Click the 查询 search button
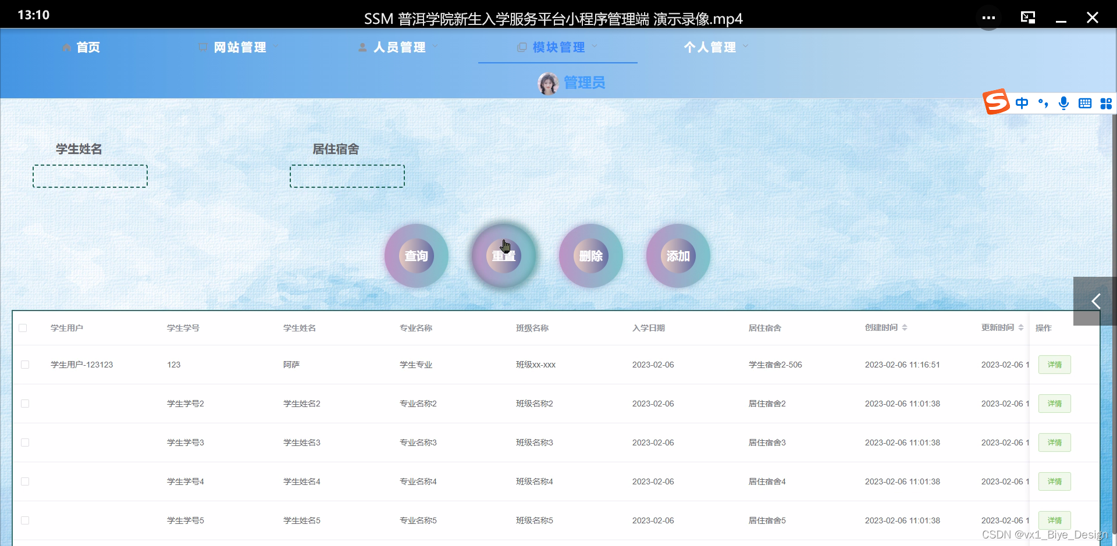This screenshot has height=546, width=1117. pos(417,256)
